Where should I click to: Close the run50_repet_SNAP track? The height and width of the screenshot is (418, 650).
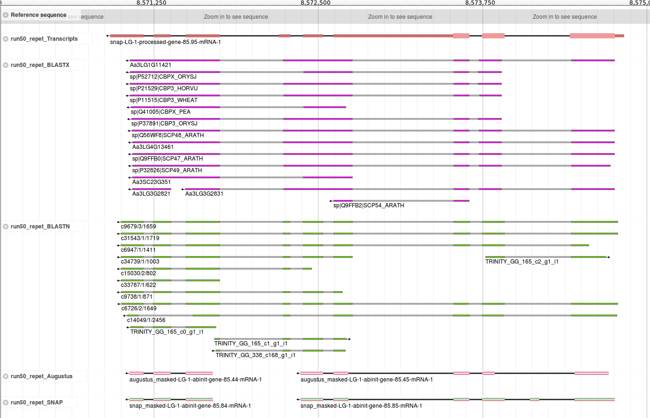coord(6,403)
